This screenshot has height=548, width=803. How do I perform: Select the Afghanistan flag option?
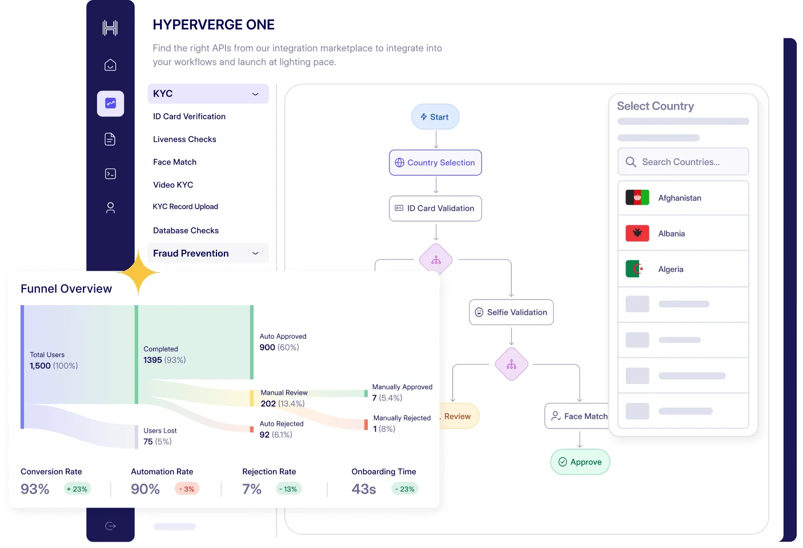pos(637,197)
